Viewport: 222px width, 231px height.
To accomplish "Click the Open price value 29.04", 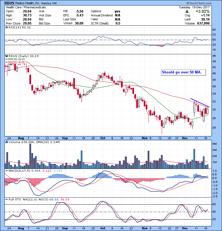I will point(27,11).
